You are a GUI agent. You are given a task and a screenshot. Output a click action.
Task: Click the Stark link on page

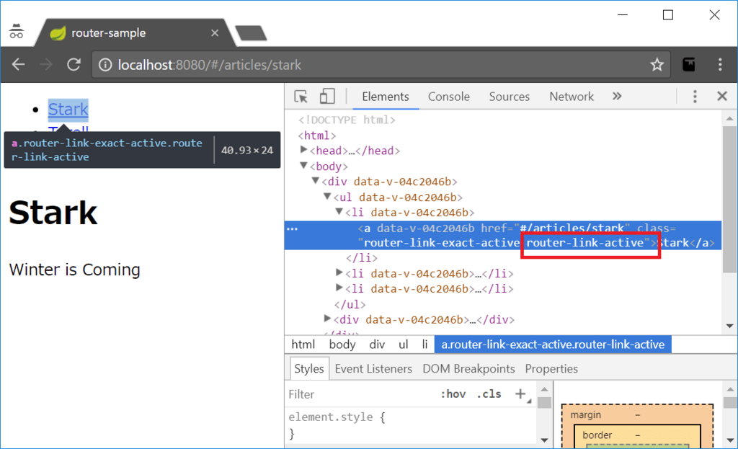pos(68,110)
